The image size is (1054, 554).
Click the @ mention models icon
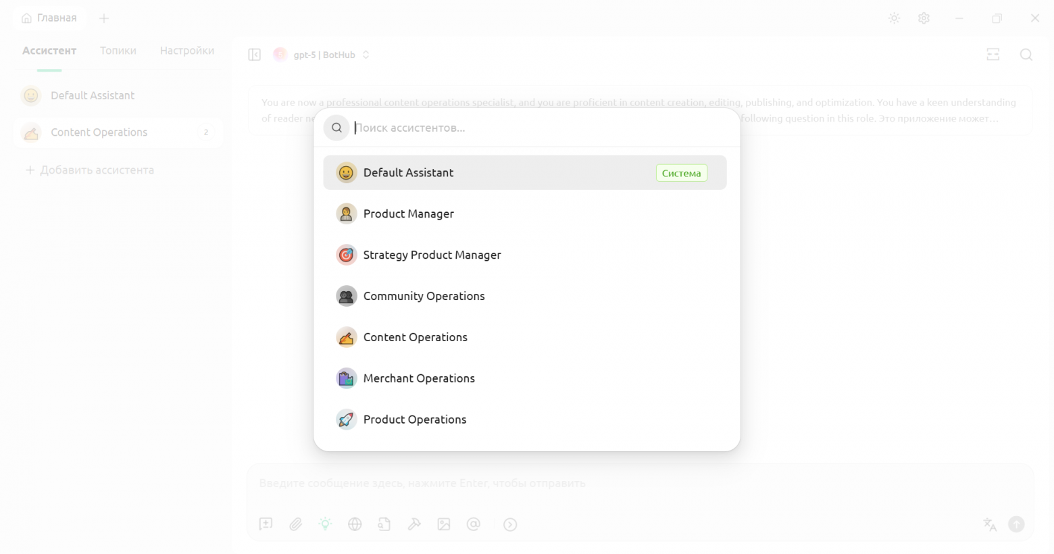pyautogui.click(x=474, y=524)
